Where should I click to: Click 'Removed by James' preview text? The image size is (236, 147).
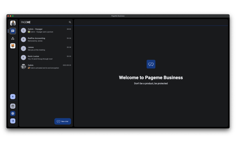(x=35, y=41)
